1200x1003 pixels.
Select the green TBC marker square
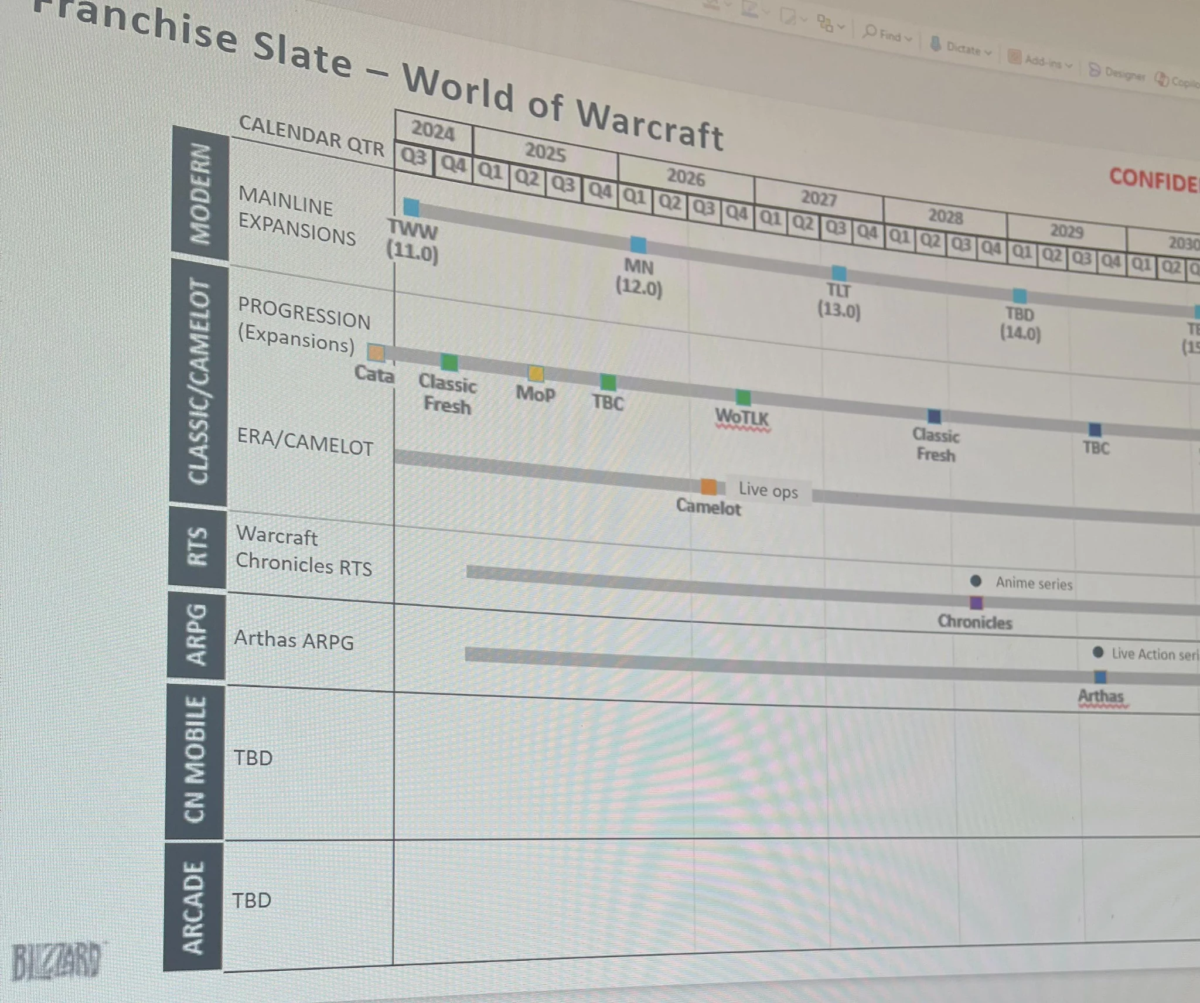pyautogui.click(x=608, y=383)
